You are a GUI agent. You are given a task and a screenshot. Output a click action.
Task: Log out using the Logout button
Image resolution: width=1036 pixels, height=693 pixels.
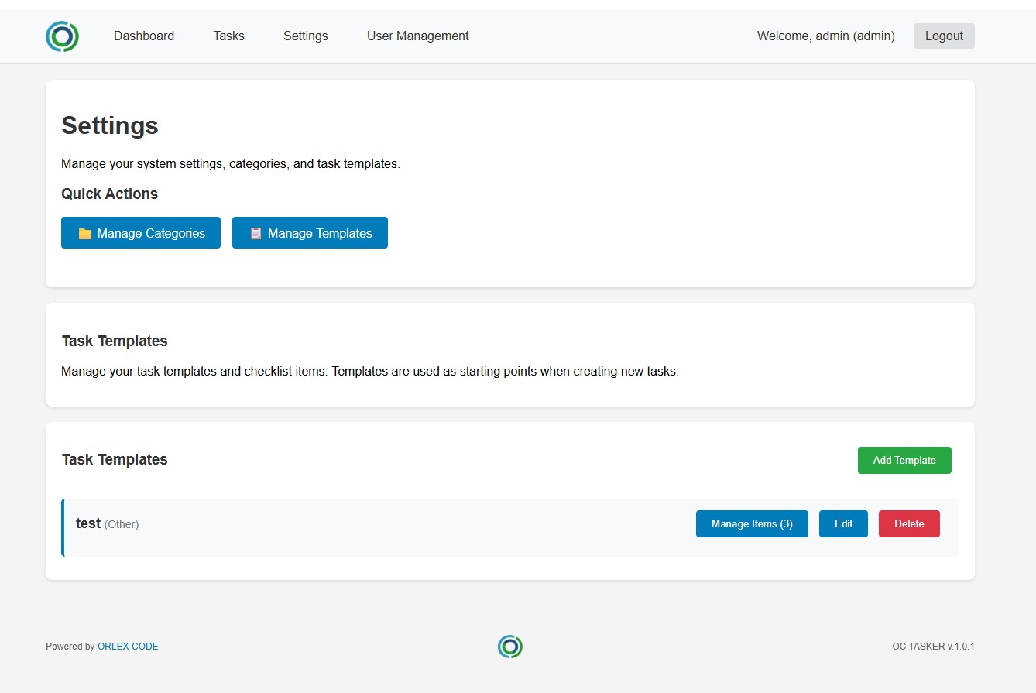(943, 36)
